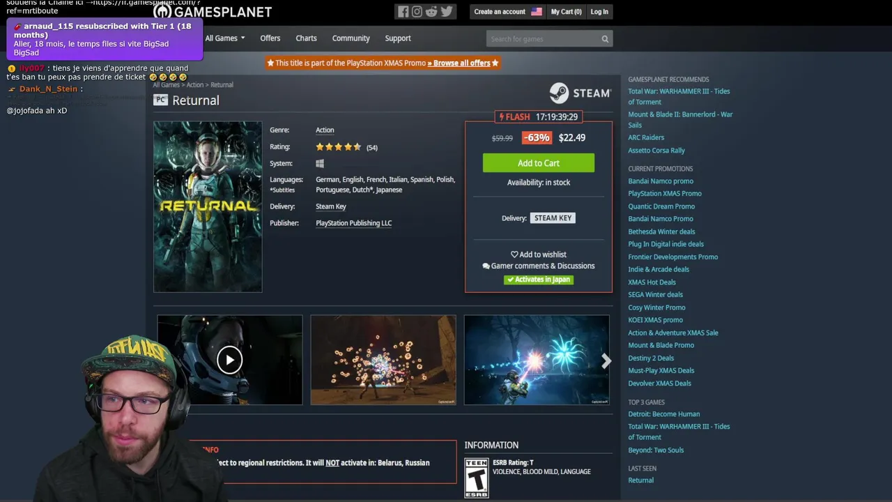This screenshot has width=892, height=502.
Task: Open My Cart (0)
Action: pyautogui.click(x=566, y=12)
